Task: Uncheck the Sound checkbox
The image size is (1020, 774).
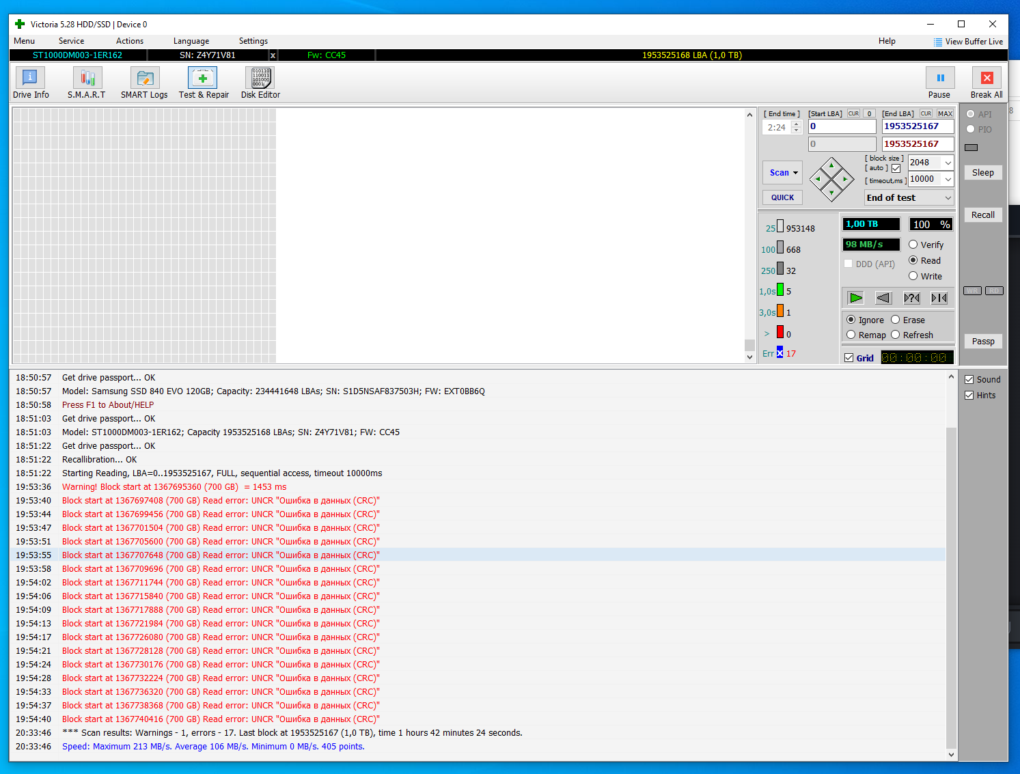Action: [969, 380]
